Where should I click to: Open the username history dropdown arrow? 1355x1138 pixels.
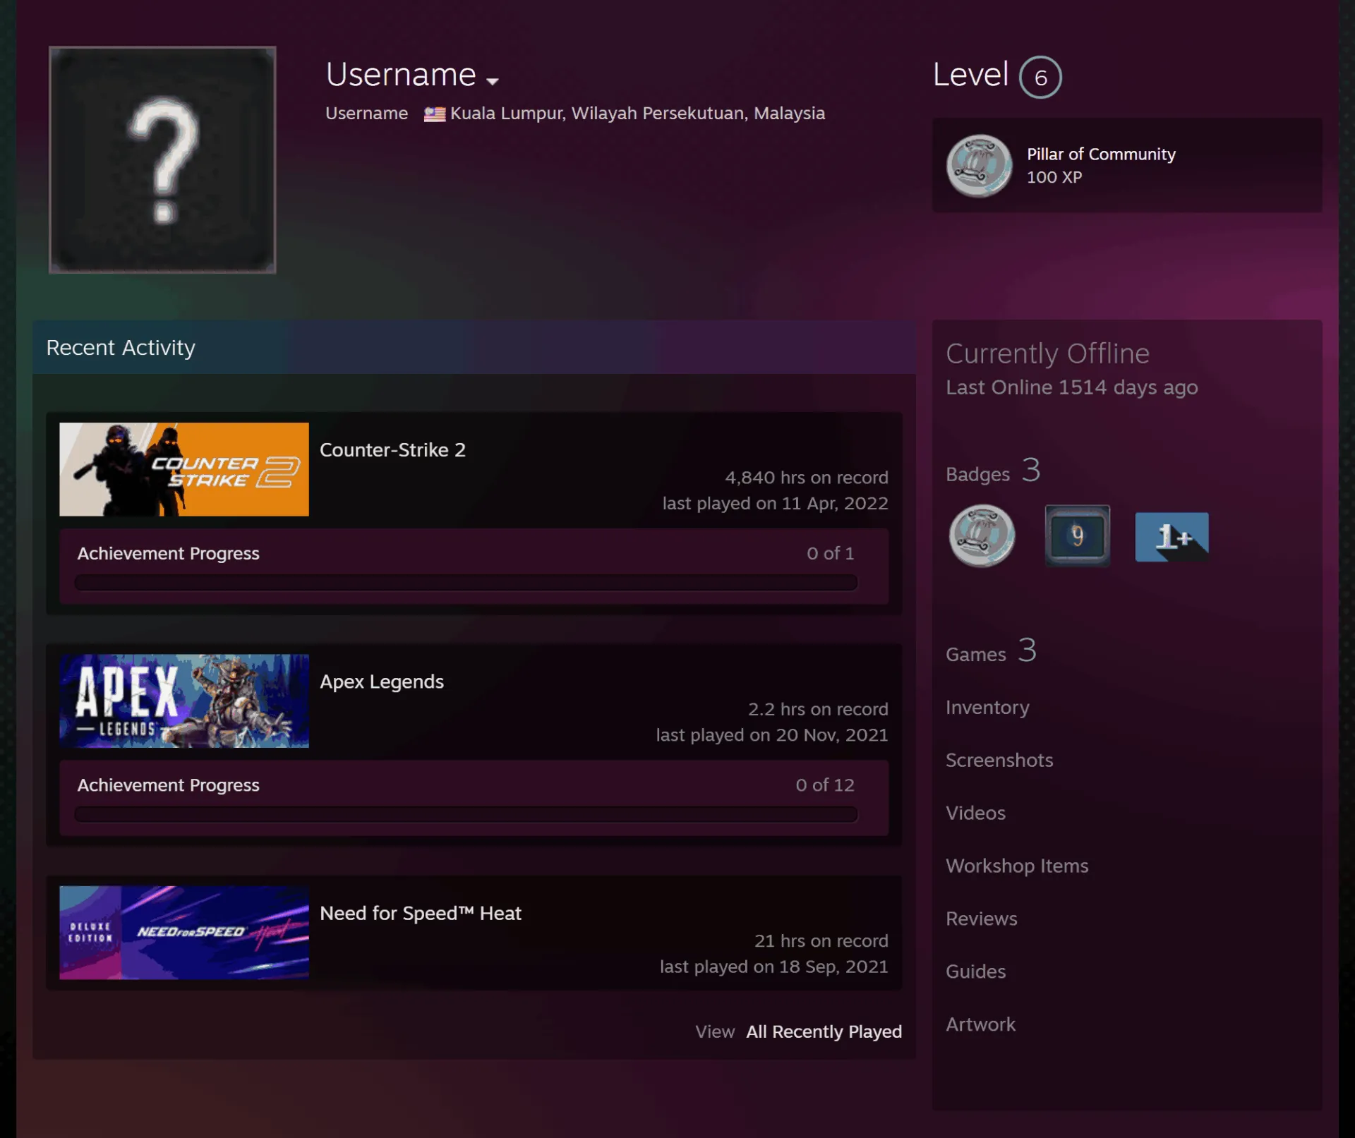point(493,81)
